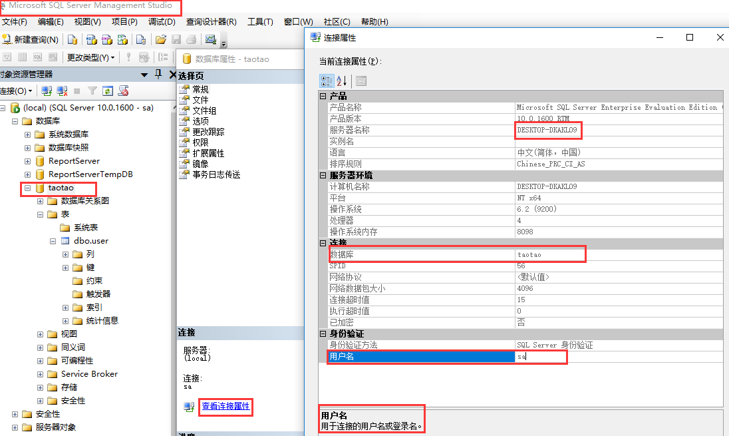This screenshot has height=436, width=729.
Task: Select the 可编程性 folder
Action: click(77, 361)
